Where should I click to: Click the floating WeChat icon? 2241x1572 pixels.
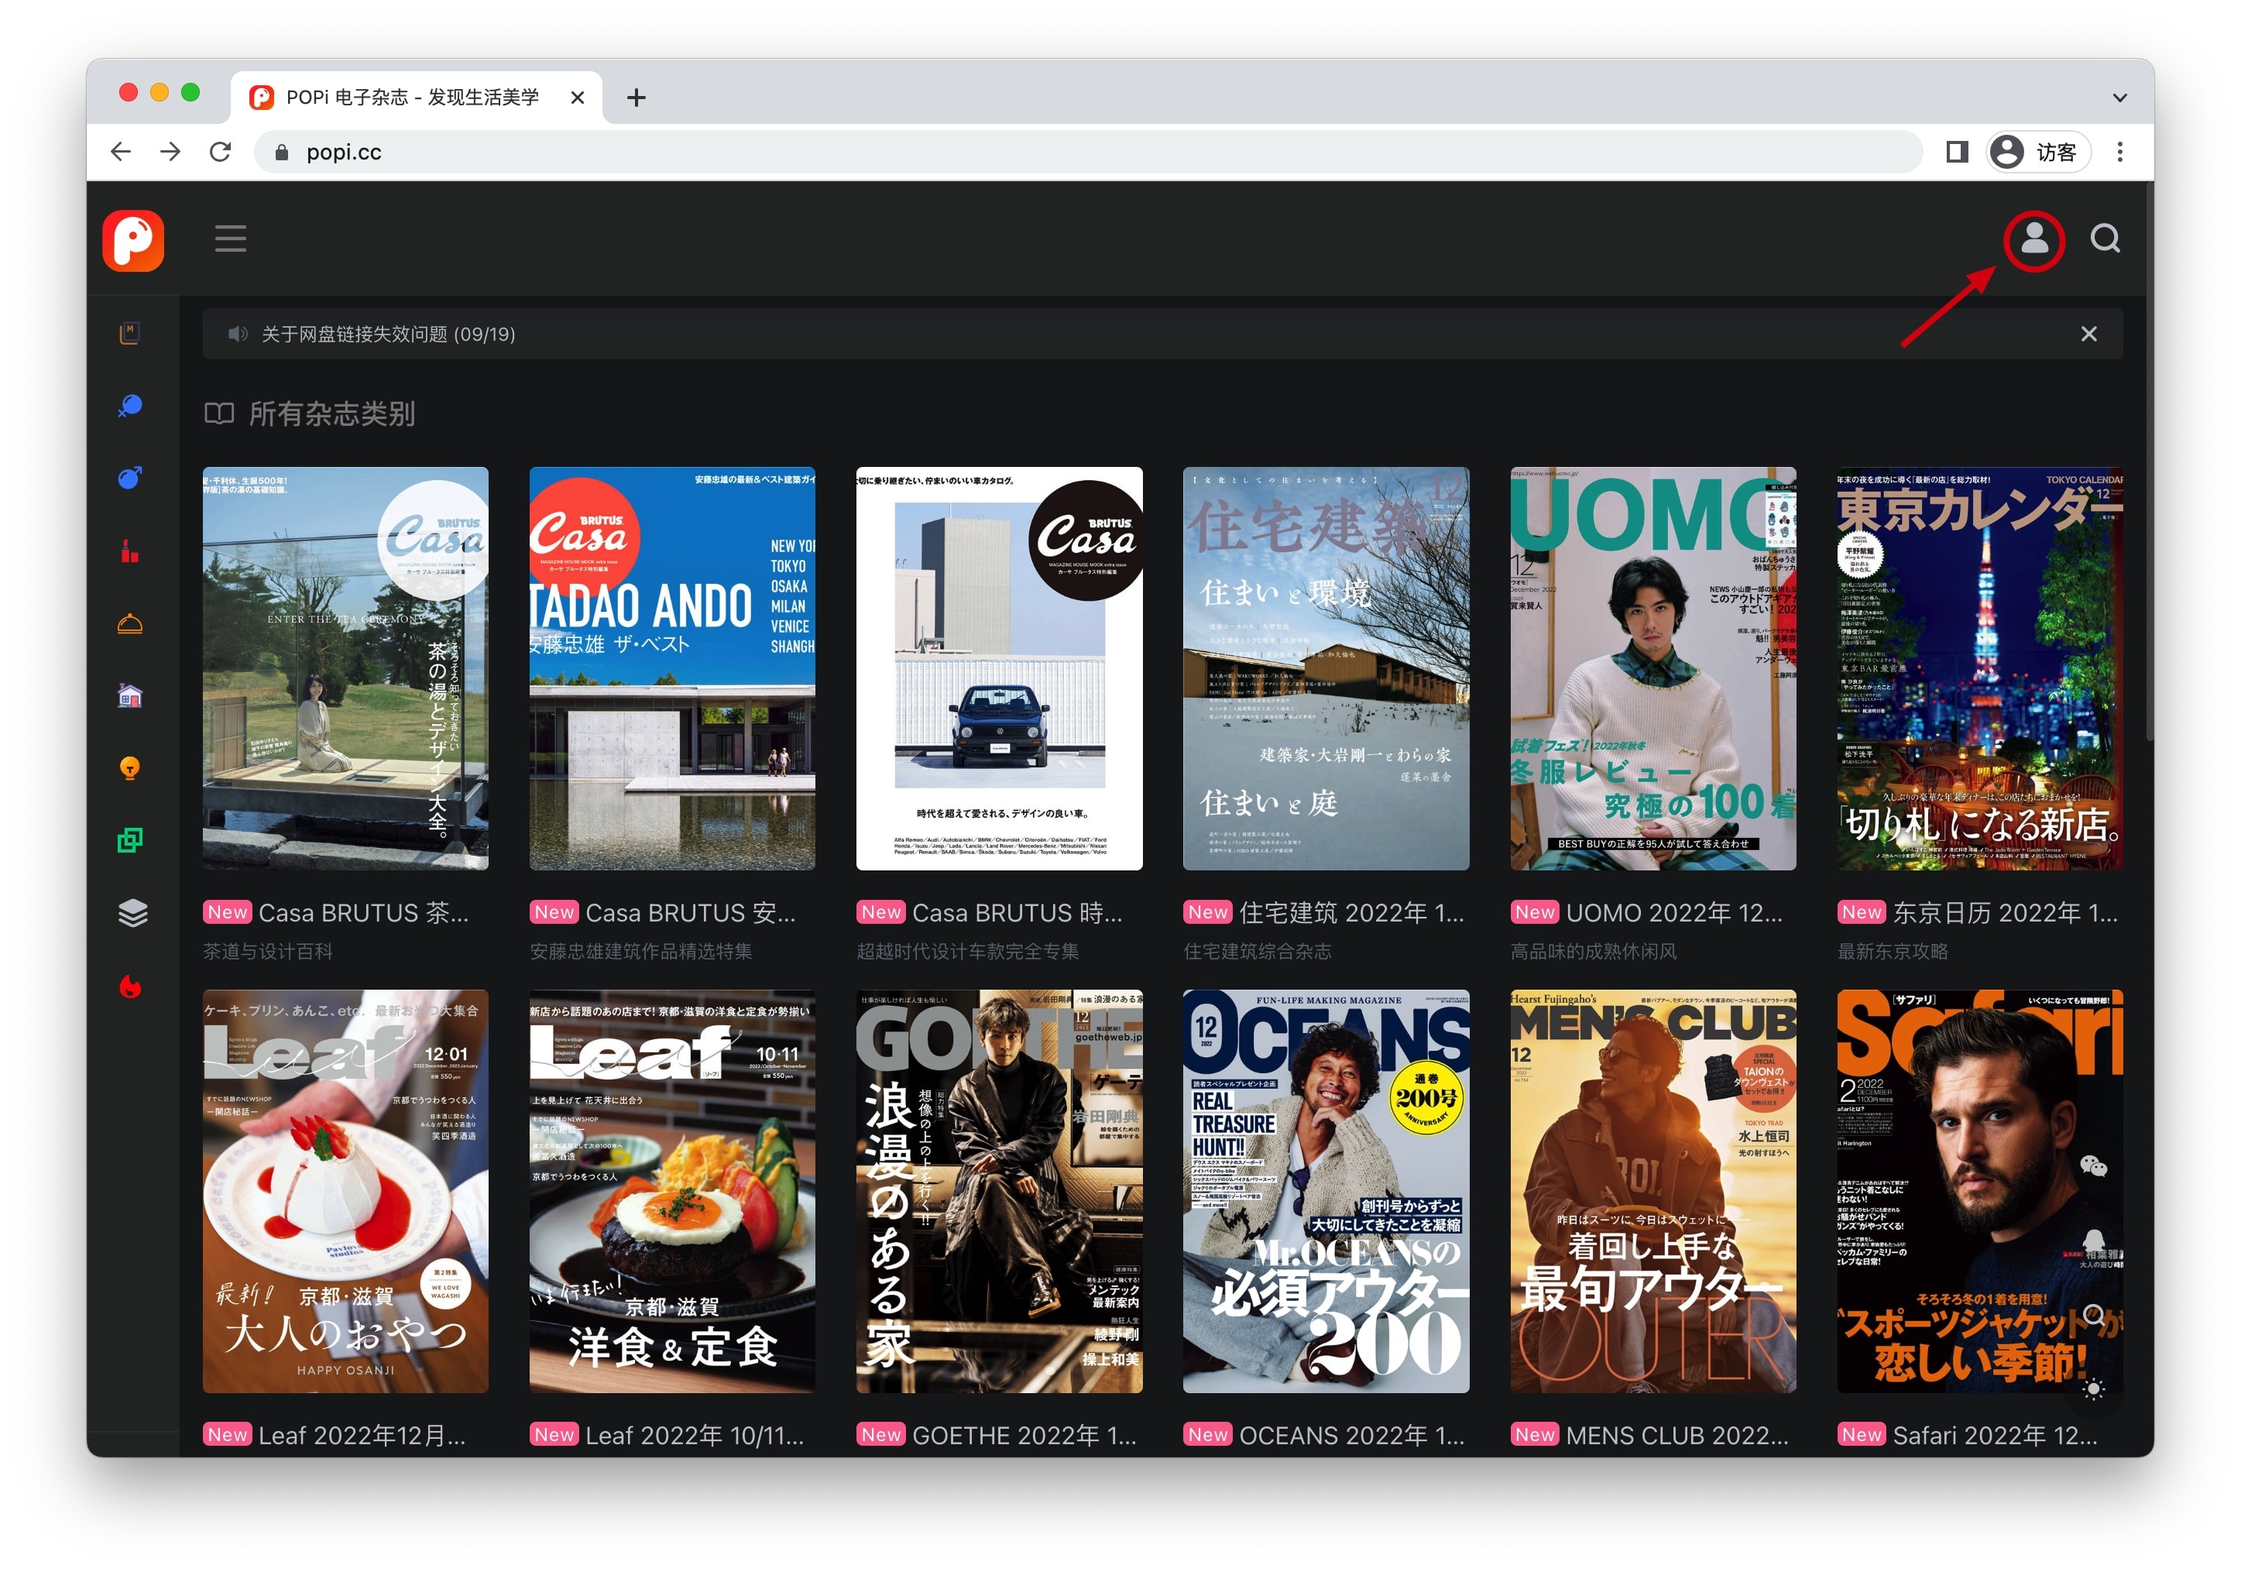[x=2092, y=1166]
